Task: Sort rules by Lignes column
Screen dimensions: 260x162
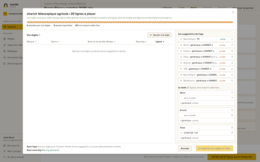Action: click(160, 42)
